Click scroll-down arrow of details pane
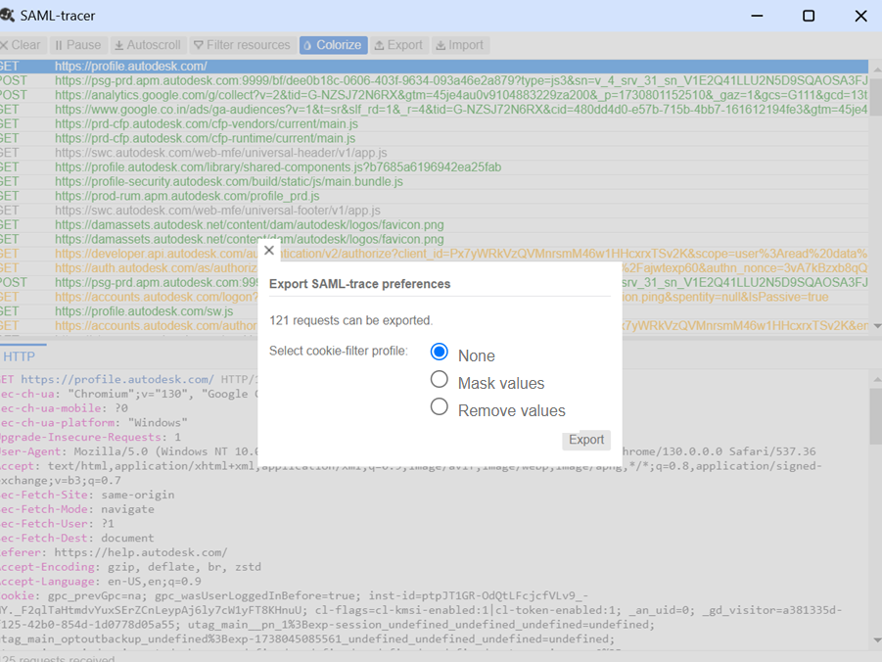This screenshot has width=882, height=662. (876, 640)
